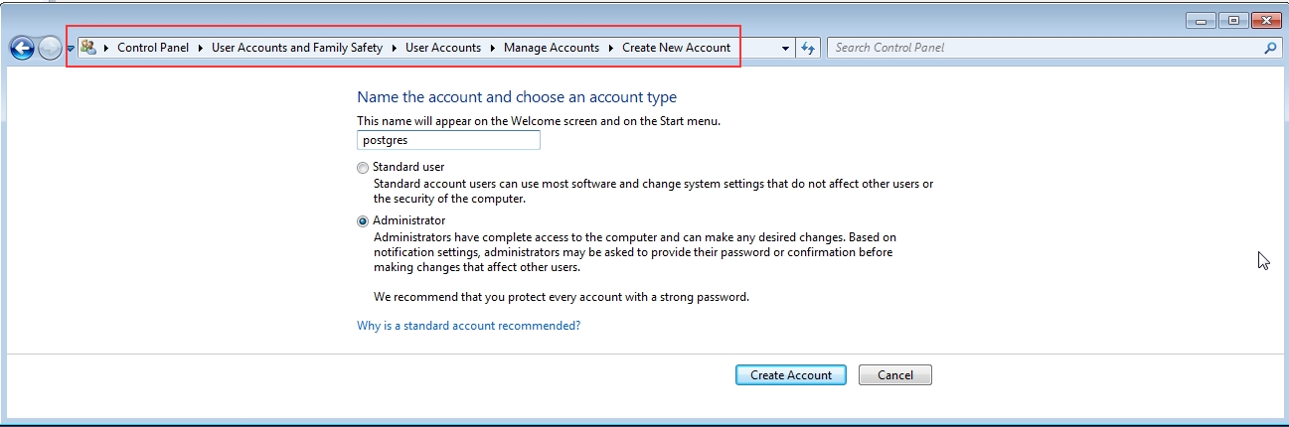Open 'Why is a standard account recommended?' link
Viewport: 1289px width, 427px height.
tap(468, 326)
